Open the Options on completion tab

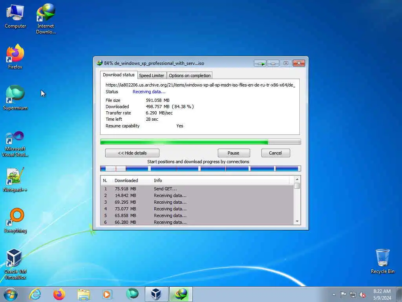click(x=190, y=75)
